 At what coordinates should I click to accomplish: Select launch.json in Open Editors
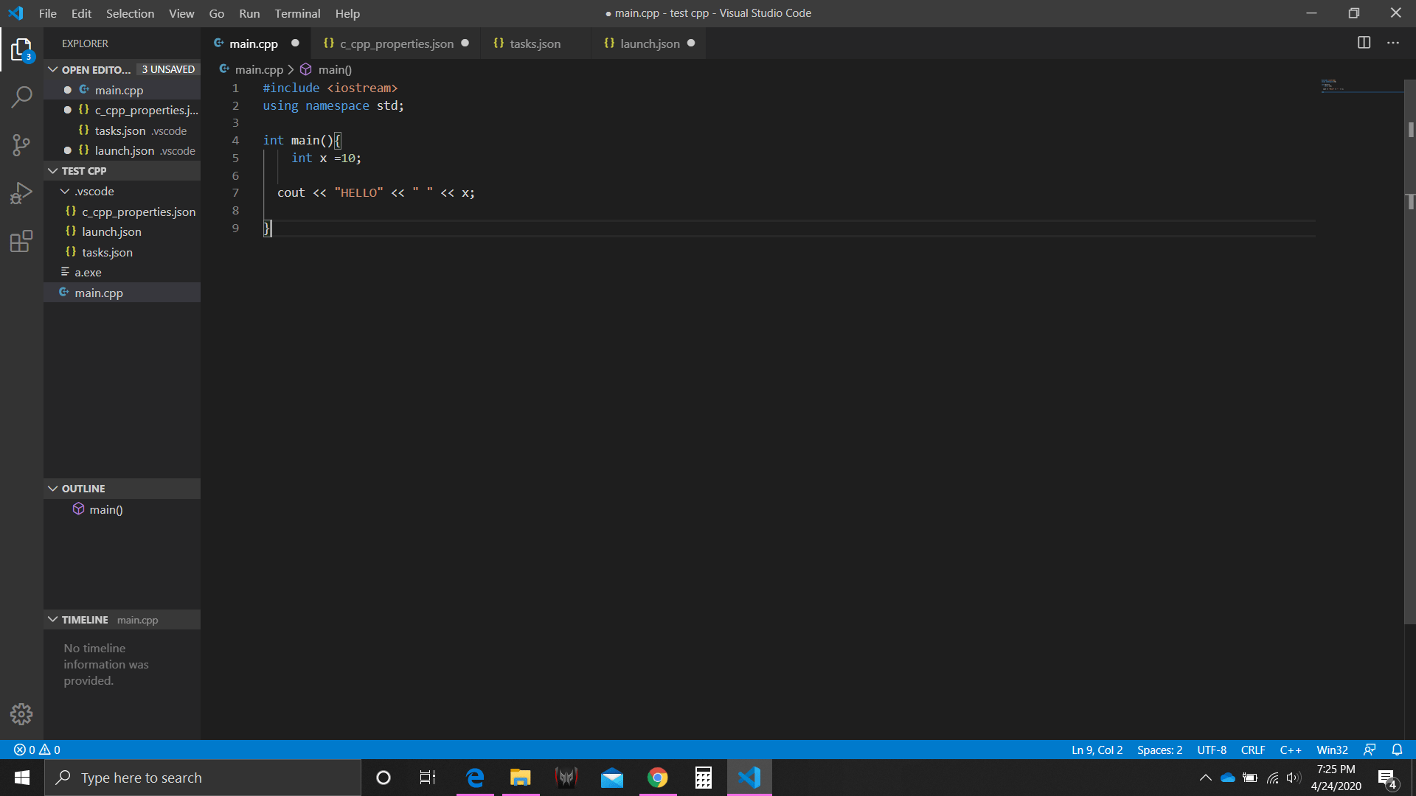pos(122,150)
